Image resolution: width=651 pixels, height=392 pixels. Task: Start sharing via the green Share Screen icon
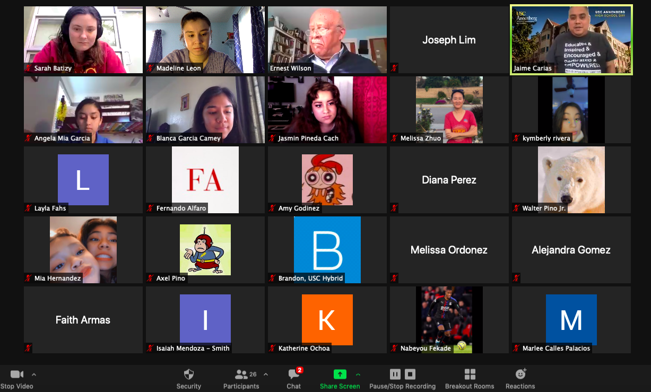(x=340, y=374)
